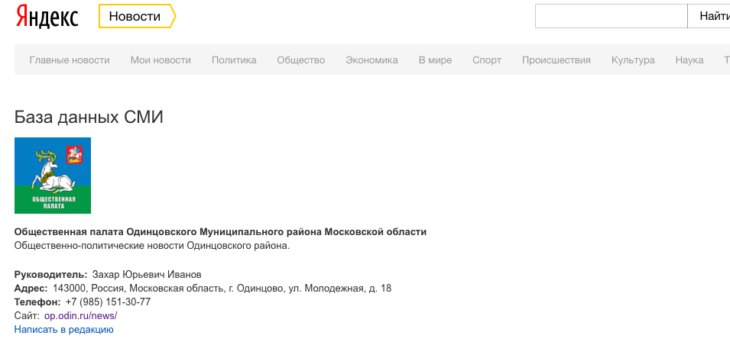Focus the search input field
730x358 pixels.
coord(611,16)
